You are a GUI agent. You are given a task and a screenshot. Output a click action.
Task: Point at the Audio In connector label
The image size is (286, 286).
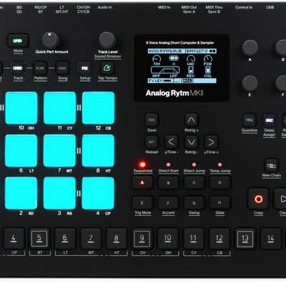(104, 7)
